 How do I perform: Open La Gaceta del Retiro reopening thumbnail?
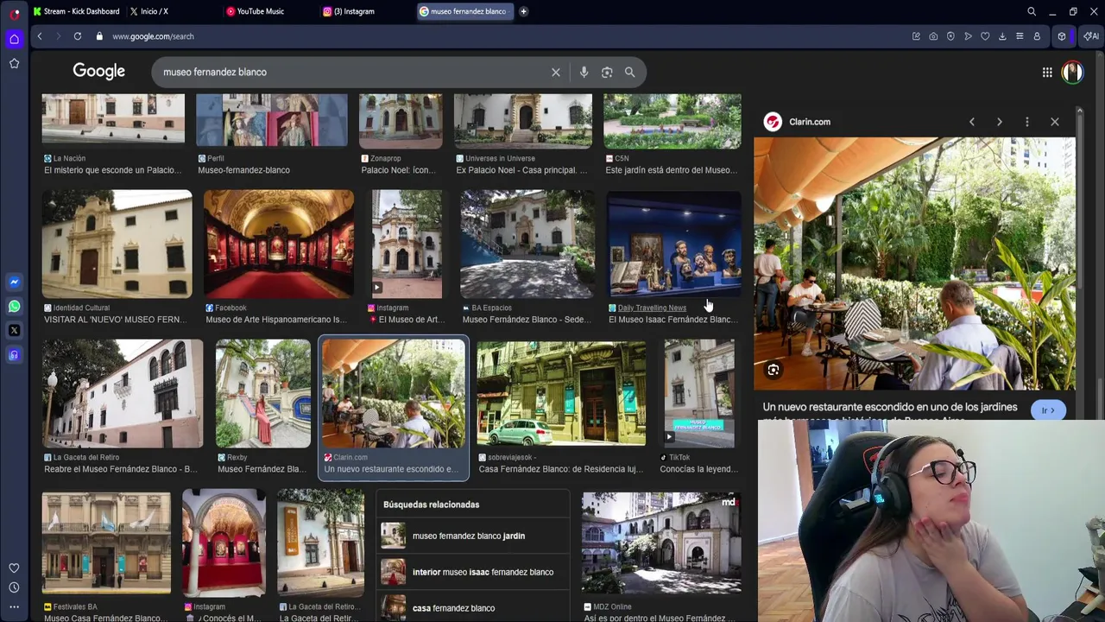coord(123,394)
